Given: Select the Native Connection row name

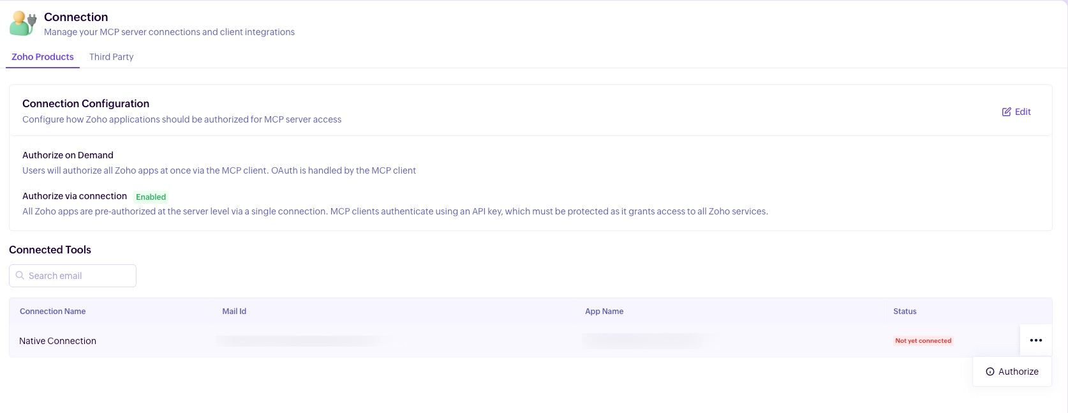Looking at the screenshot, I should point(57,341).
